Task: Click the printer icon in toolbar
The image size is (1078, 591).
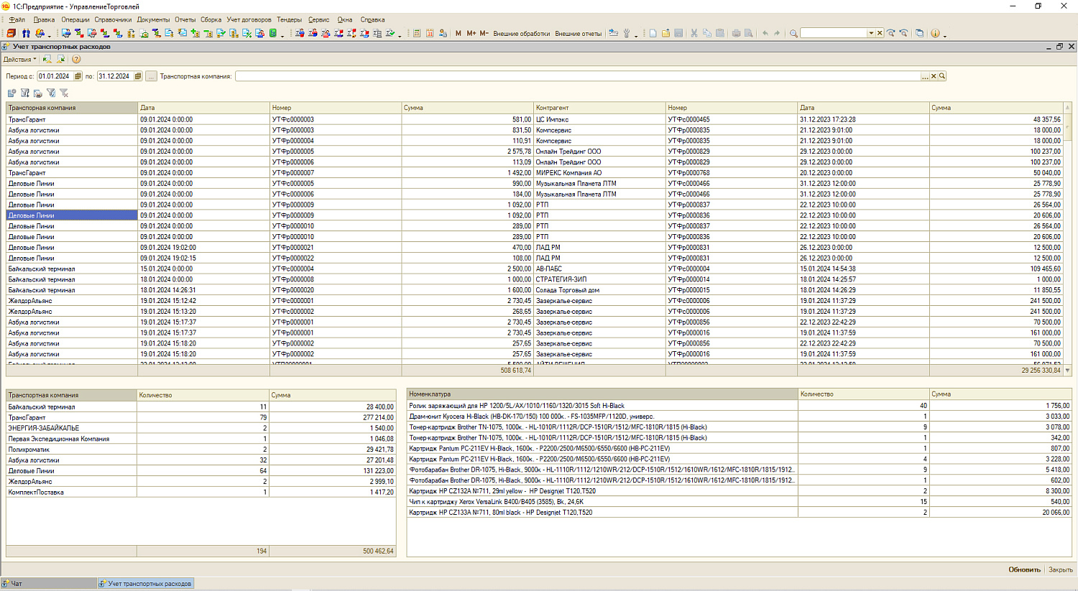Action: [736, 33]
